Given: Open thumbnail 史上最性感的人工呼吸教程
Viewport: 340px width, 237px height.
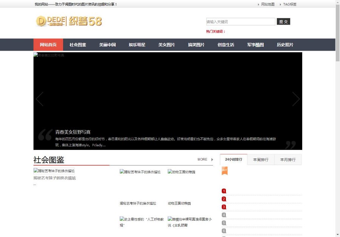Looking at the screenshot, I should pos(142,222).
